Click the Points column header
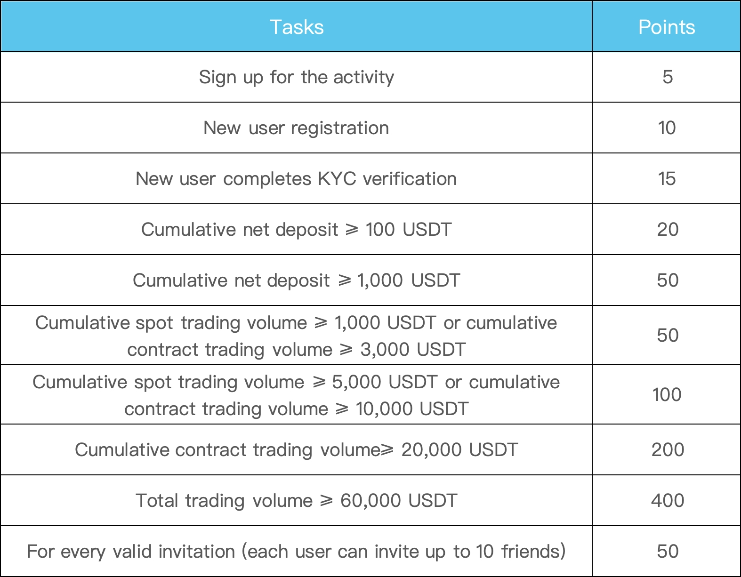This screenshot has width=741, height=577. (x=666, y=27)
